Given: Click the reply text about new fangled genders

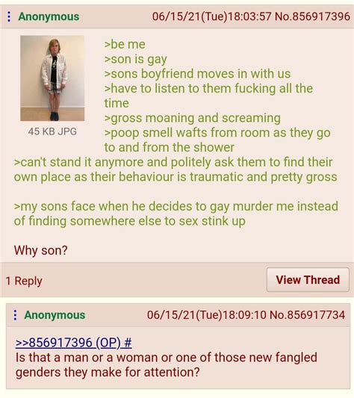Looking at the screenshot, I should (x=167, y=364).
